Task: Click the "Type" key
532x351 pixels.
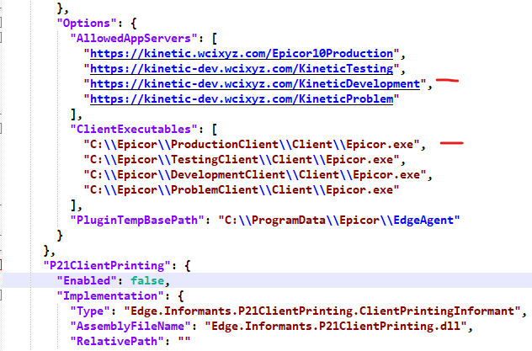Action: pos(90,311)
